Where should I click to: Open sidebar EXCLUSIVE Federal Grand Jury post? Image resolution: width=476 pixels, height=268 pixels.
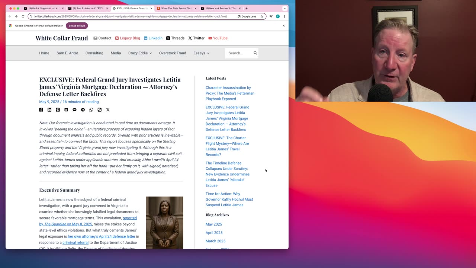point(227,118)
